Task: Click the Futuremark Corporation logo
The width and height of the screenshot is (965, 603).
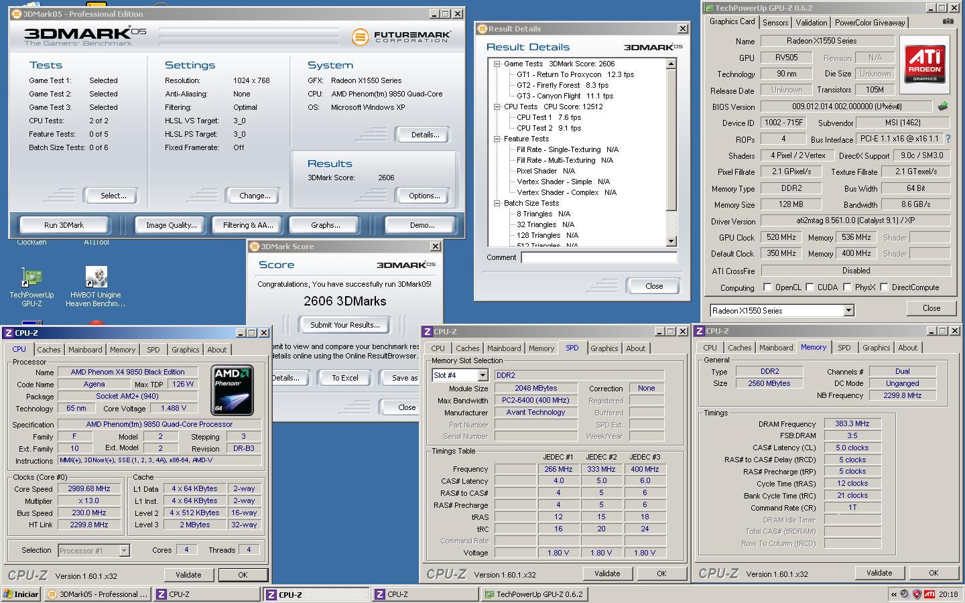Action: pos(401,37)
